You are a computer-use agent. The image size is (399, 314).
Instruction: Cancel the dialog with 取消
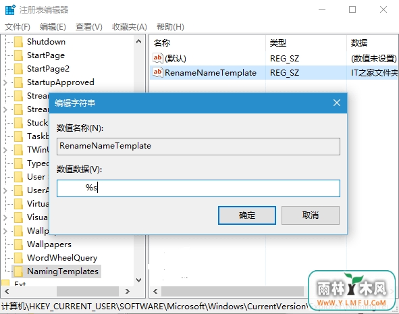(x=310, y=215)
